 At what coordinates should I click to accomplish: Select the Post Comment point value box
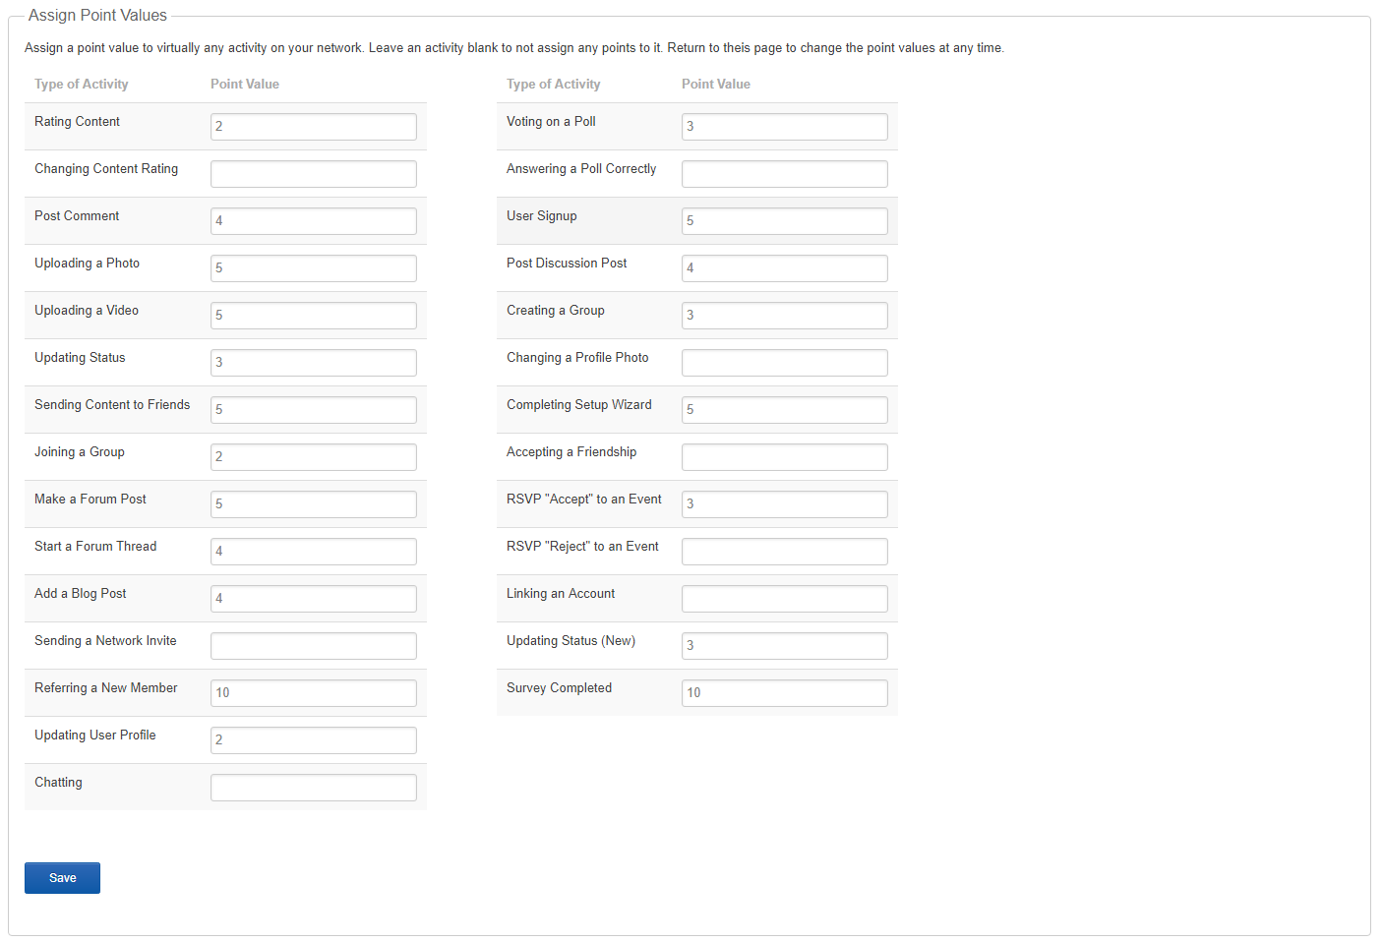(x=313, y=221)
